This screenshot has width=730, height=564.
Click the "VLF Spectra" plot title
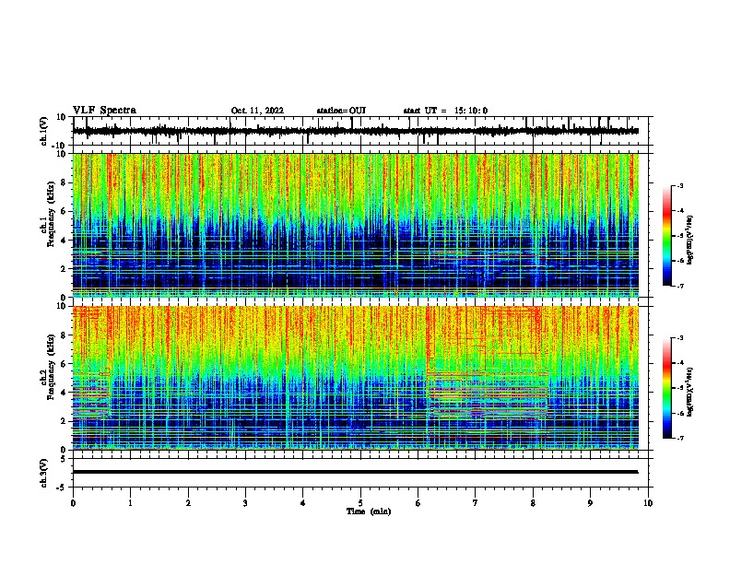click(x=104, y=111)
